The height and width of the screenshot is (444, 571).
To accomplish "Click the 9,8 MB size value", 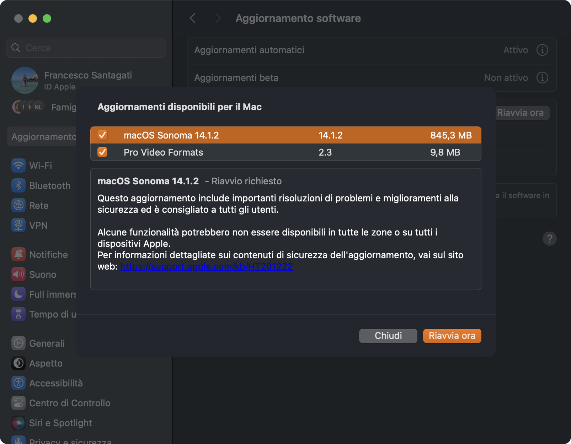I will coord(445,152).
